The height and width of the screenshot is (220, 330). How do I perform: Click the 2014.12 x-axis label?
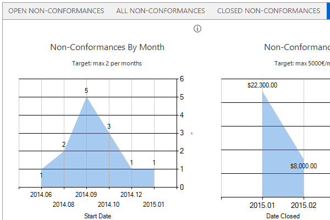[131, 194]
